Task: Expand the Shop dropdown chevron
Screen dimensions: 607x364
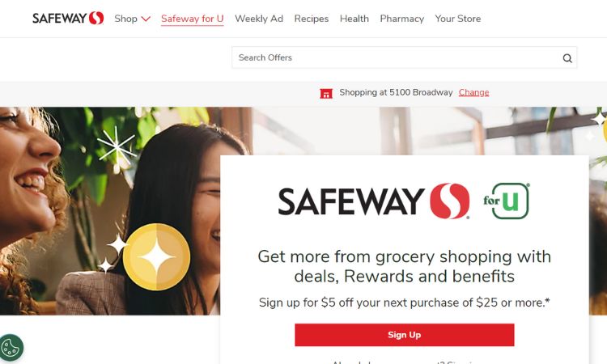Action: (x=146, y=19)
